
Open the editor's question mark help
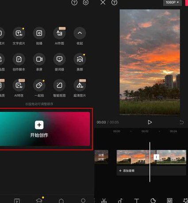[x=114, y=2]
